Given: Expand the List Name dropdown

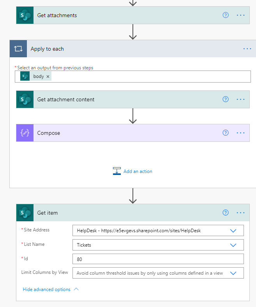Looking at the screenshot, I should pyautogui.click(x=233, y=245).
